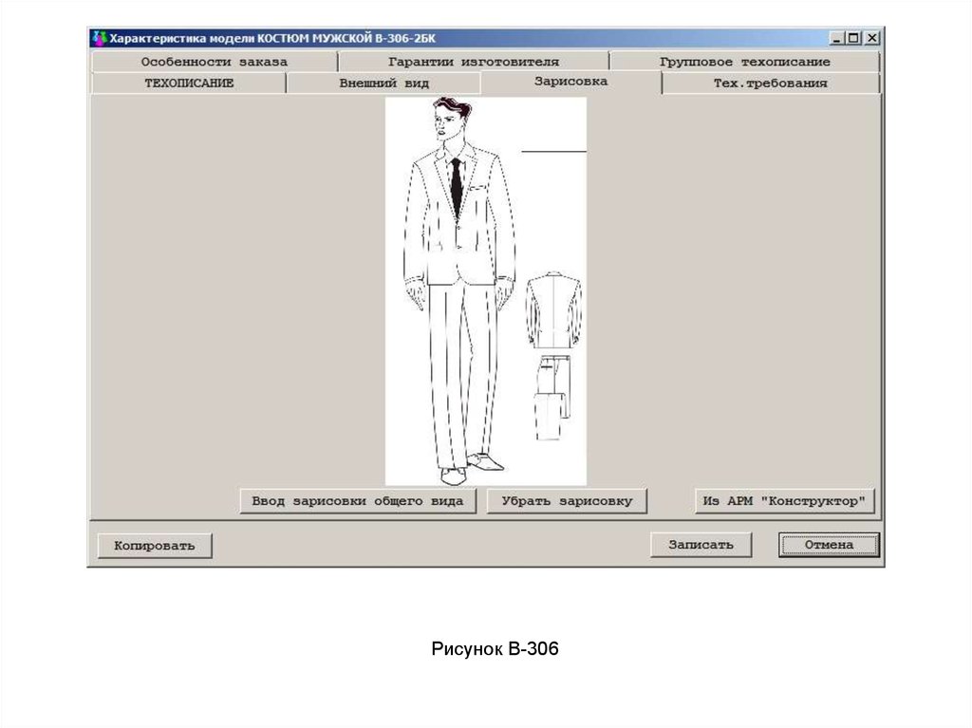Switch to the Тех.требования tab
This screenshot has height=728, width=972.
pos(770,84)
